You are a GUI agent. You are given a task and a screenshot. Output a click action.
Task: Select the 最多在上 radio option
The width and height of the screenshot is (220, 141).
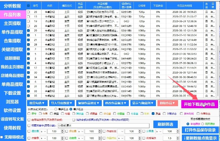(x=56, y=109)
